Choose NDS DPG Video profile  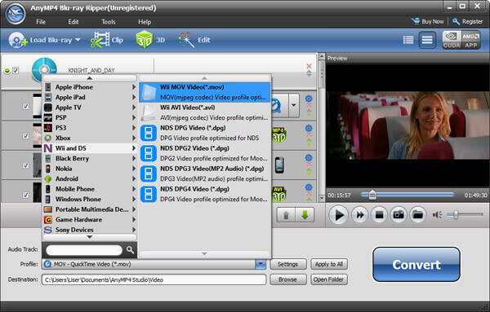(x=205, y=133)
